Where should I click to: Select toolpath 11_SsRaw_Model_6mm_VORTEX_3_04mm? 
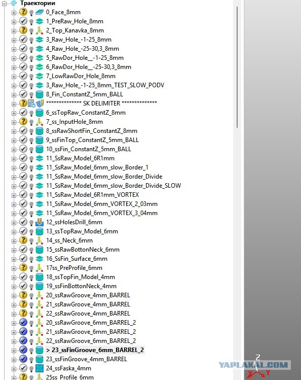[102, 213]
